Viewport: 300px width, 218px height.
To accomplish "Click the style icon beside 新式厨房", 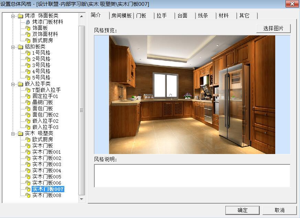I will pos(28,41).
